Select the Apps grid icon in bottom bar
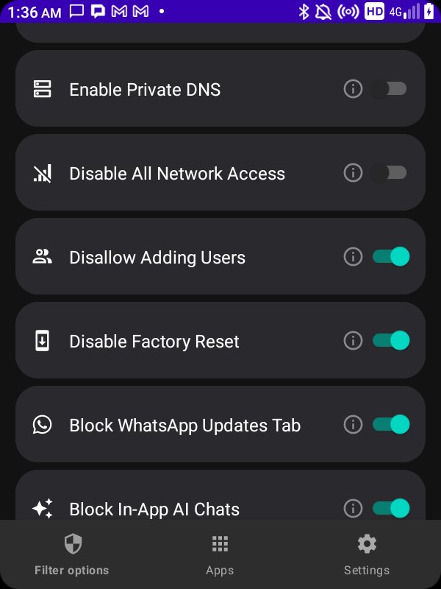This screenshot has width=441, height=589. point(220,543)
